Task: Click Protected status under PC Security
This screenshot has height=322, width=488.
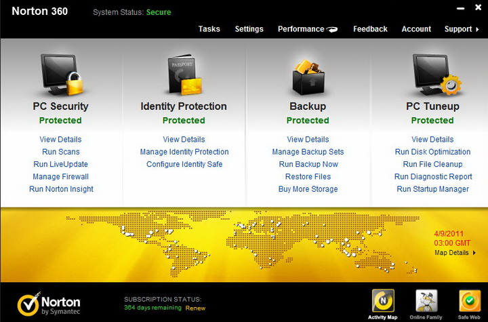Action: click(60, 120)
